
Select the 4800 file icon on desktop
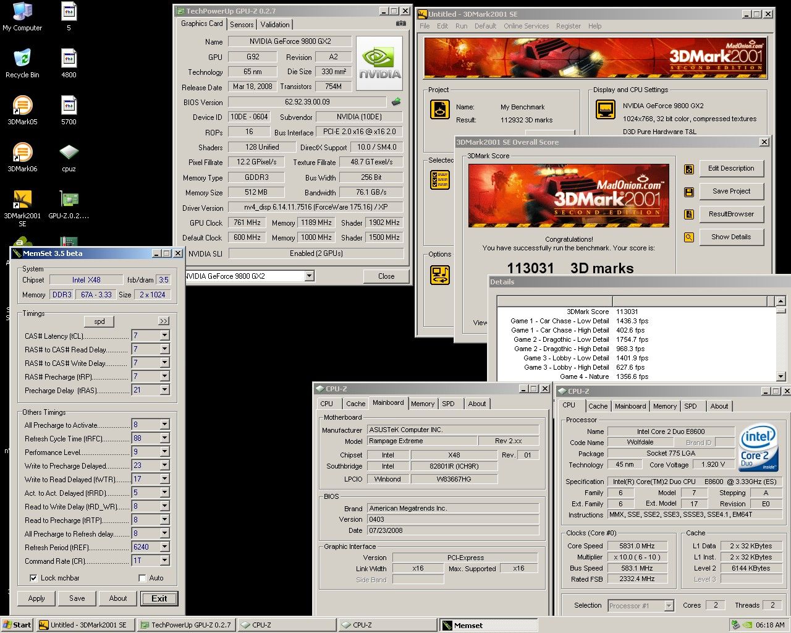point(69,64)
